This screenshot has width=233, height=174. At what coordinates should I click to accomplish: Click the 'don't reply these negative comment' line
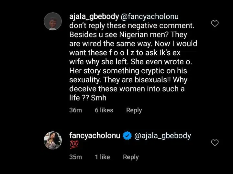click(134, 25)
